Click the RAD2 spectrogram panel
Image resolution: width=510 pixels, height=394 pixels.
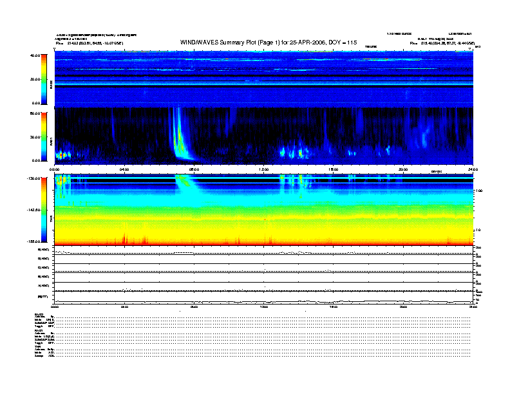264,79
